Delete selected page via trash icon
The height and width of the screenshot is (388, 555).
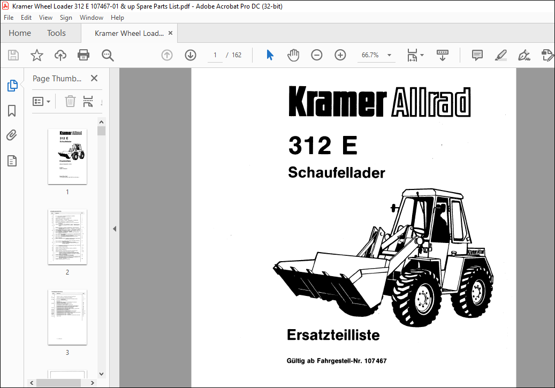70,102
